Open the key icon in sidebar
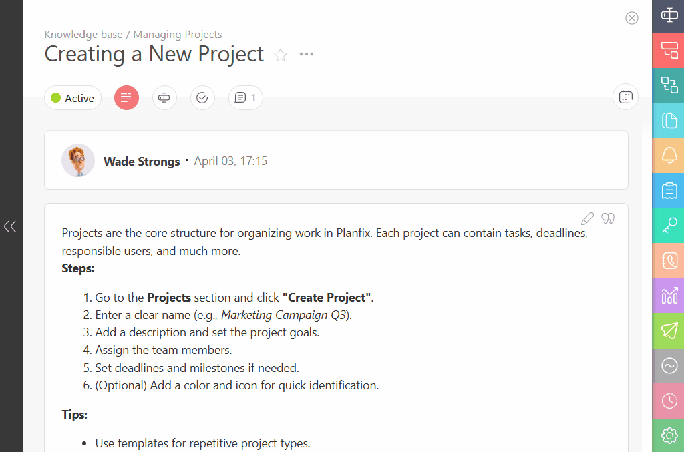684x452 pixels. [669, 226]
